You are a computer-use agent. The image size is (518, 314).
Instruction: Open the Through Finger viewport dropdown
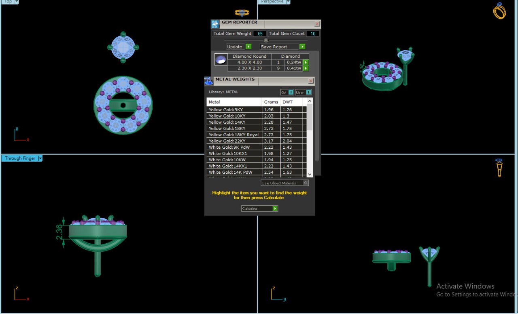tap(40, 158)
